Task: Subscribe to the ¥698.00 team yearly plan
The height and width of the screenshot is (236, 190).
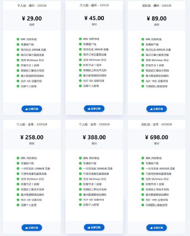Action: tap(157, 227)
